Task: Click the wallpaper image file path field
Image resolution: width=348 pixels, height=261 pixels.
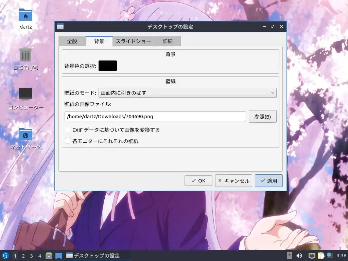Action: 155,117
